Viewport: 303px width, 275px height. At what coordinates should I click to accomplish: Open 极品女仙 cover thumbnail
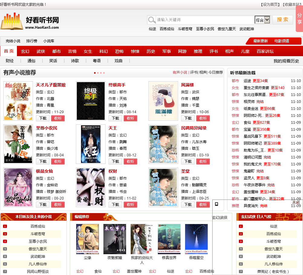(x=18, y=187)
